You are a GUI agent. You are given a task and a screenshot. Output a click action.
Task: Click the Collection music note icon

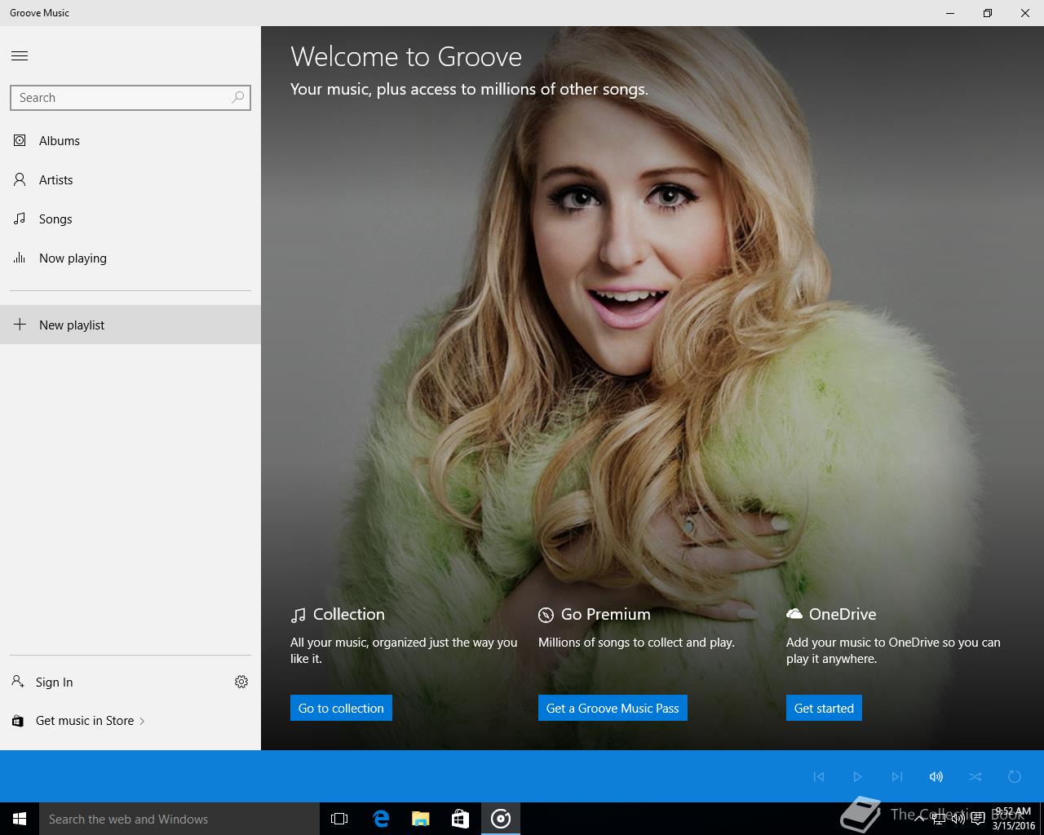coord(298,615)
